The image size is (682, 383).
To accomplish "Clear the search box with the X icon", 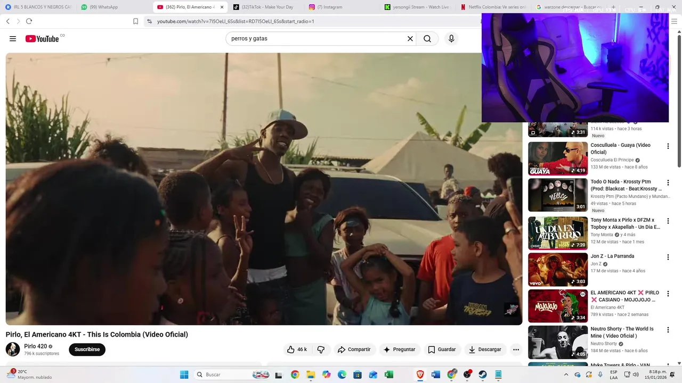I will pos(410,39).
